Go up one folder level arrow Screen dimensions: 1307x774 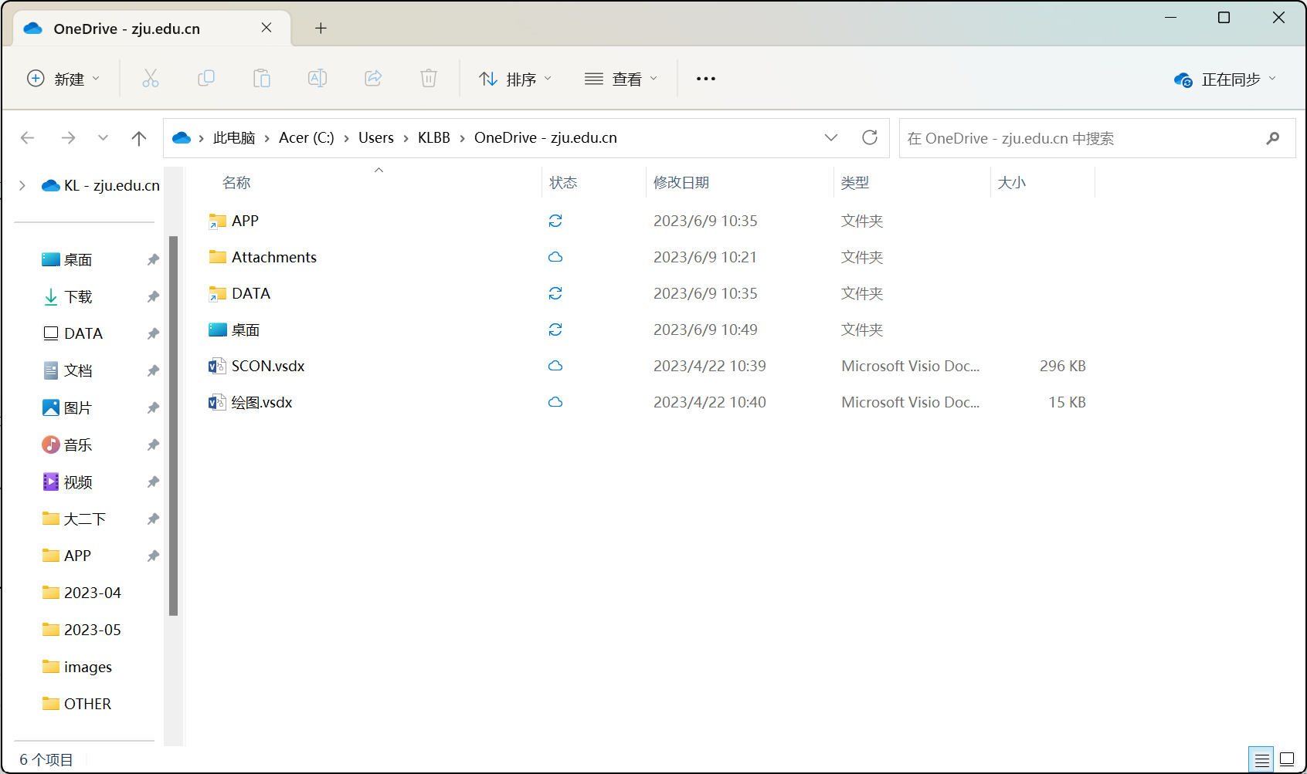[139, 138]
